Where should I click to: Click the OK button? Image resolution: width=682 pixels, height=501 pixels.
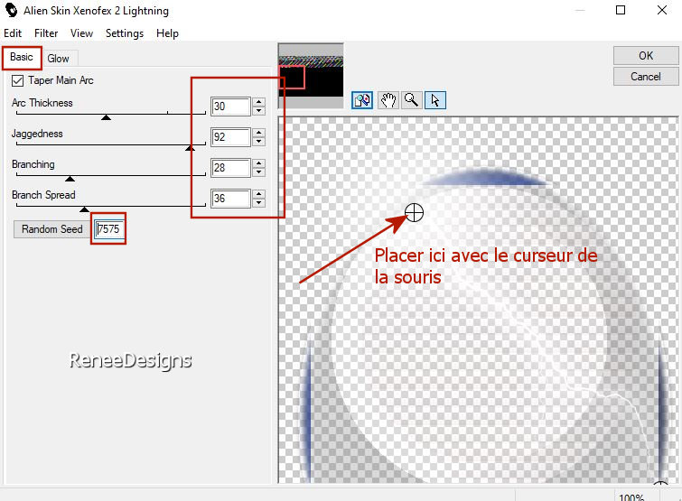646,56
